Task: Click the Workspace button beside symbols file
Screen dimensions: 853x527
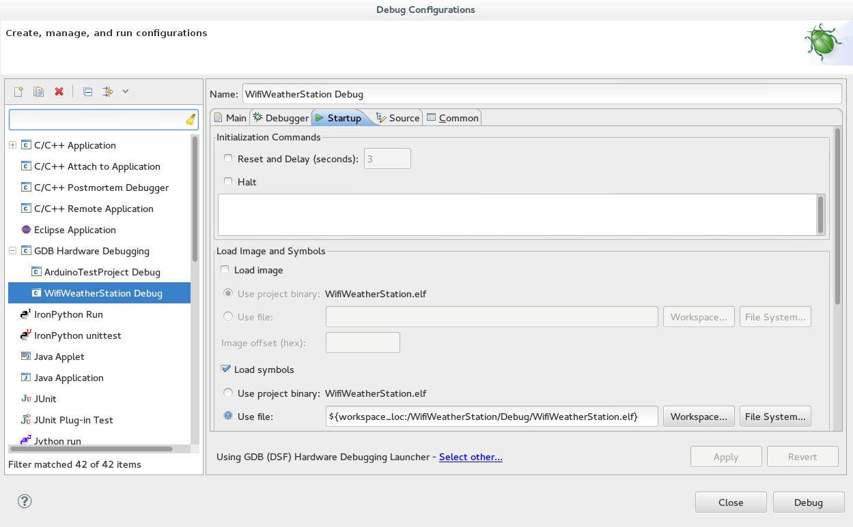Action: point(699,417)
